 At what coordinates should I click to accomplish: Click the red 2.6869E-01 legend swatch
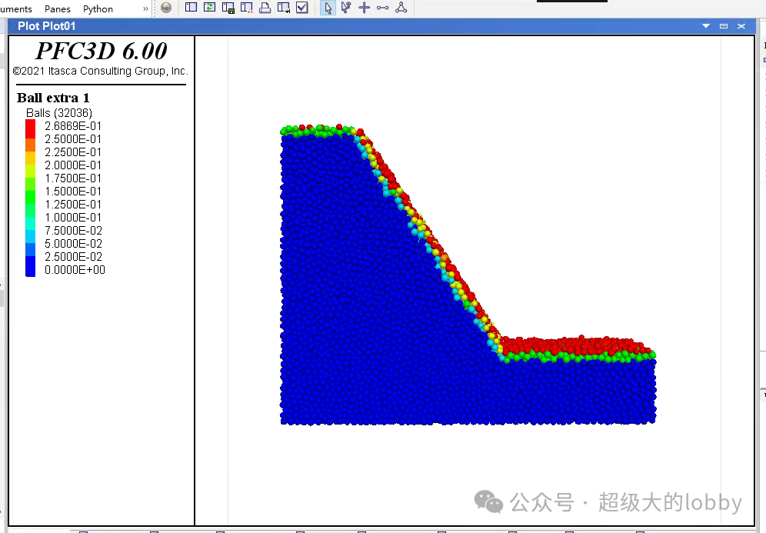click(x=30, y=128)
